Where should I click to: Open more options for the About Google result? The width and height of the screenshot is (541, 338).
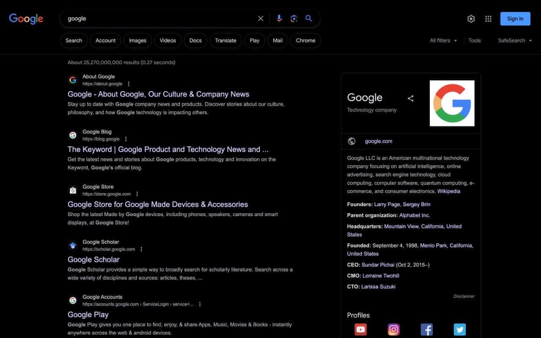(129, 84)
